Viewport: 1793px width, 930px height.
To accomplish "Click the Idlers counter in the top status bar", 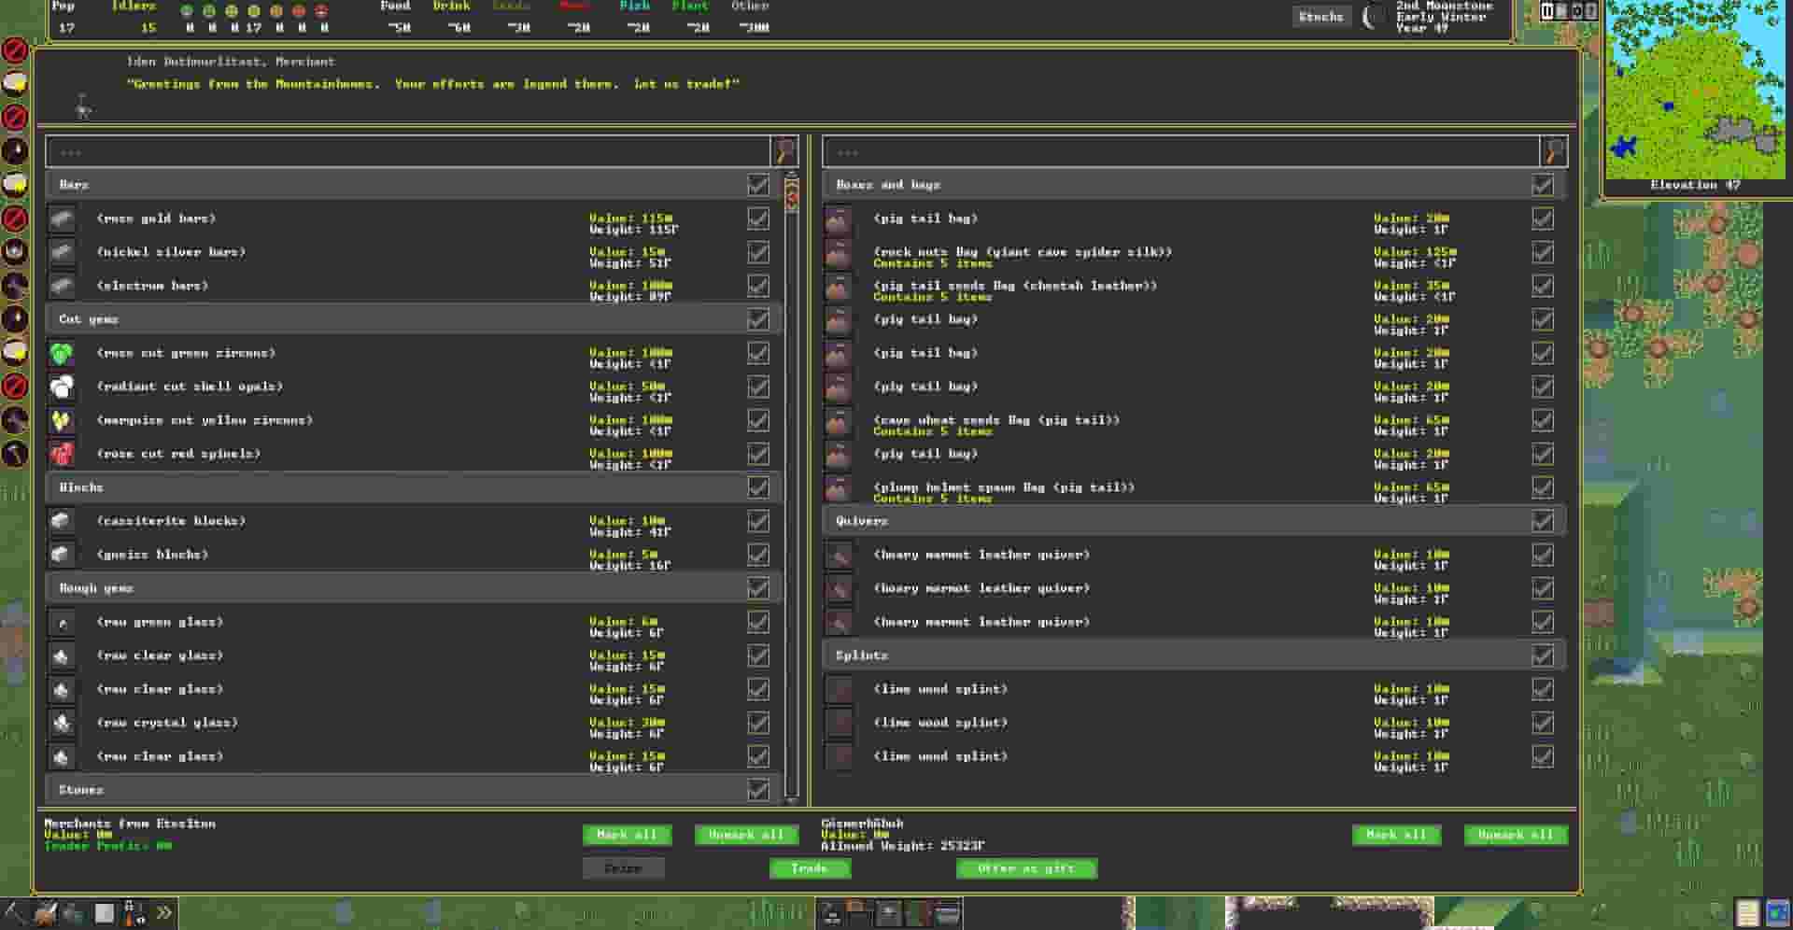I will (x=134, y=16).
